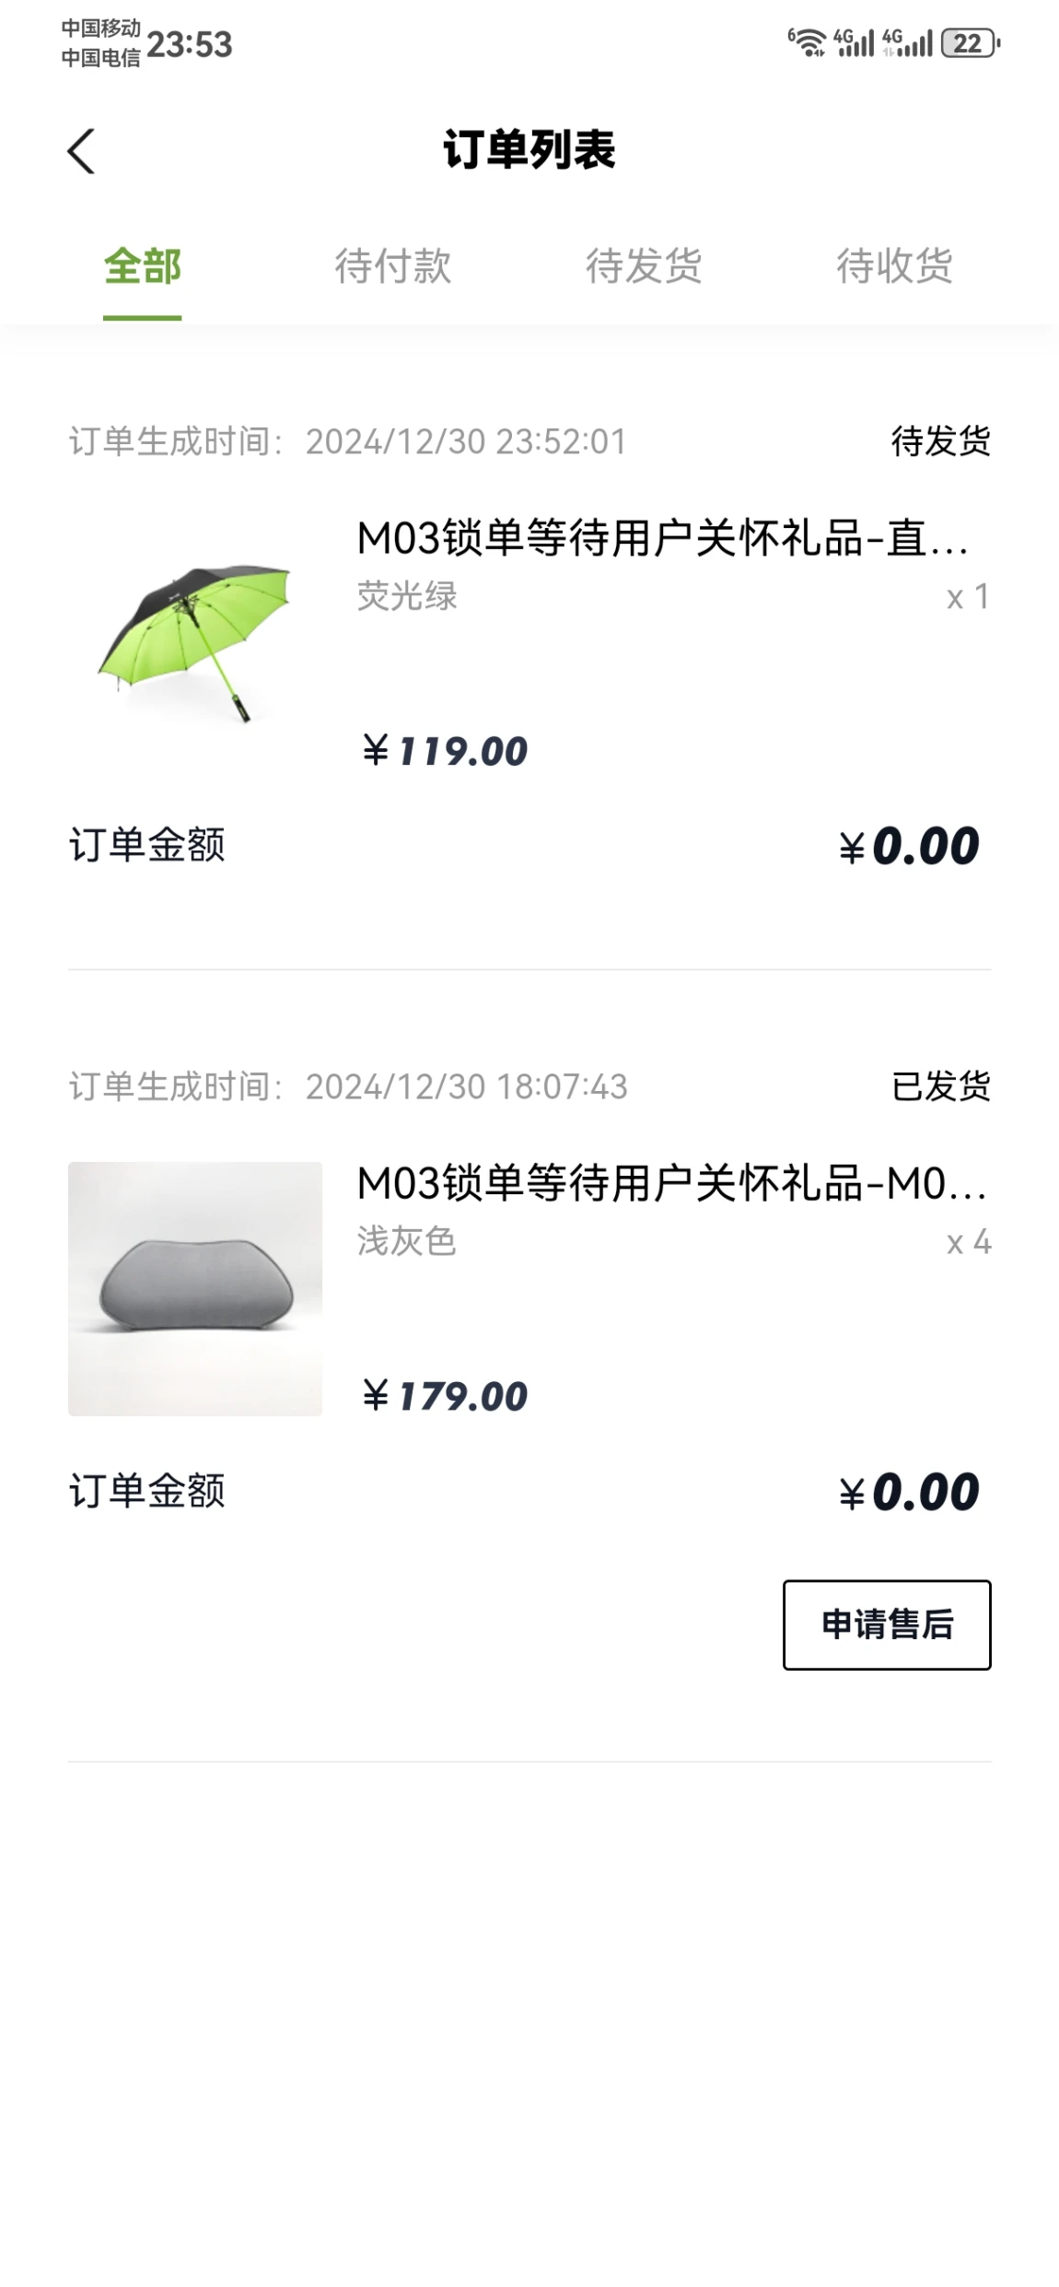Tap the ¥119.00 umbrella price

pos(445,751)
